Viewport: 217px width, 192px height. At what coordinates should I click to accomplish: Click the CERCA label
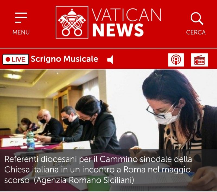tap(196, 32)
